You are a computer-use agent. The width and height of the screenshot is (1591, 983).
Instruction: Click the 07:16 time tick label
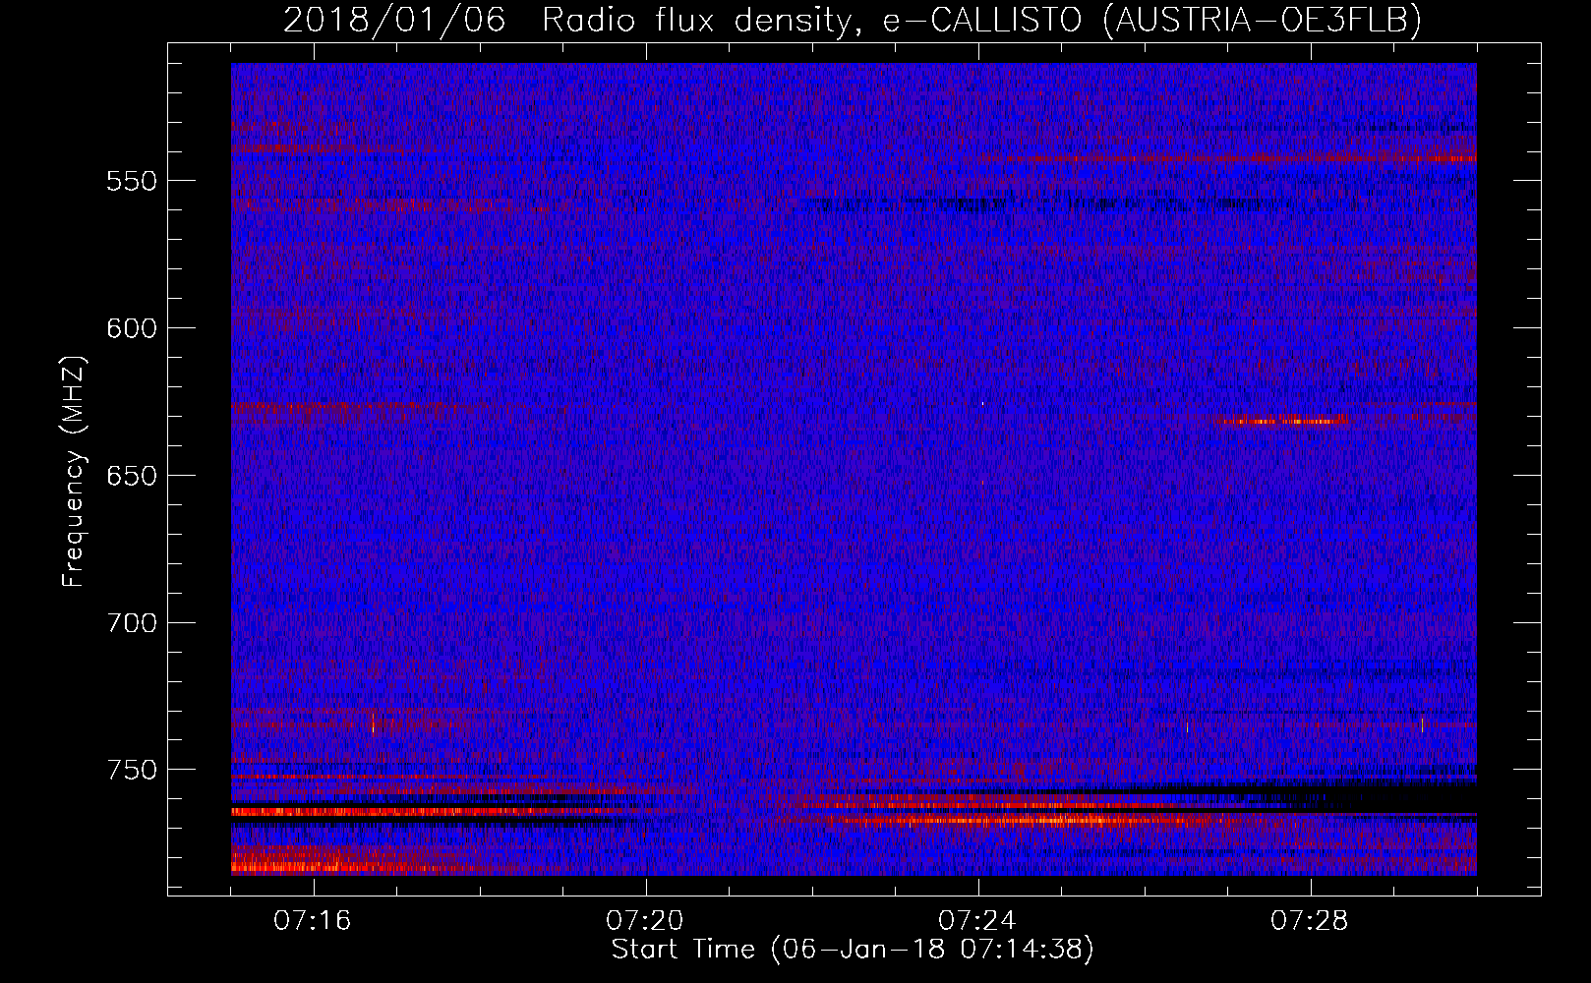pos(313,921)
